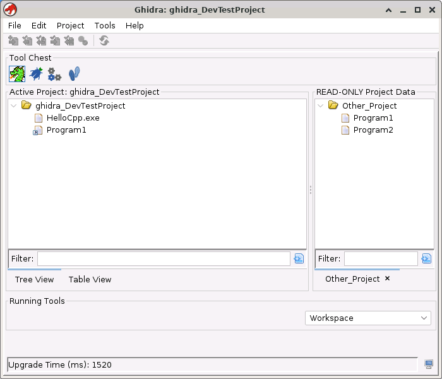This screenshot has height=379, width=442.
Task: Open the gears tool in Tool Chest
Action: (x=55, y=74)
